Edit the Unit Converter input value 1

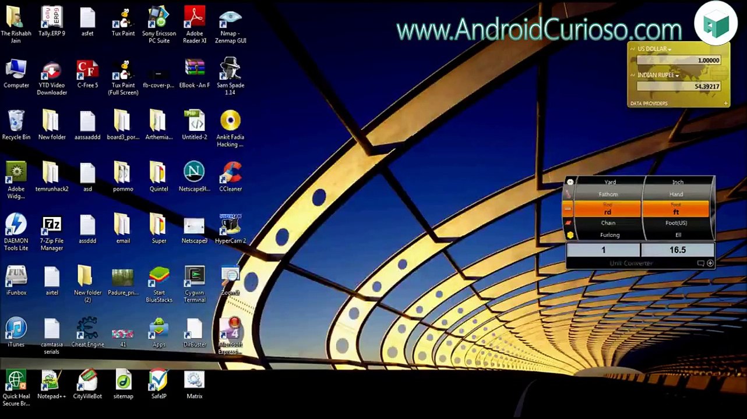pyautogui.click(x=603, y=250)
